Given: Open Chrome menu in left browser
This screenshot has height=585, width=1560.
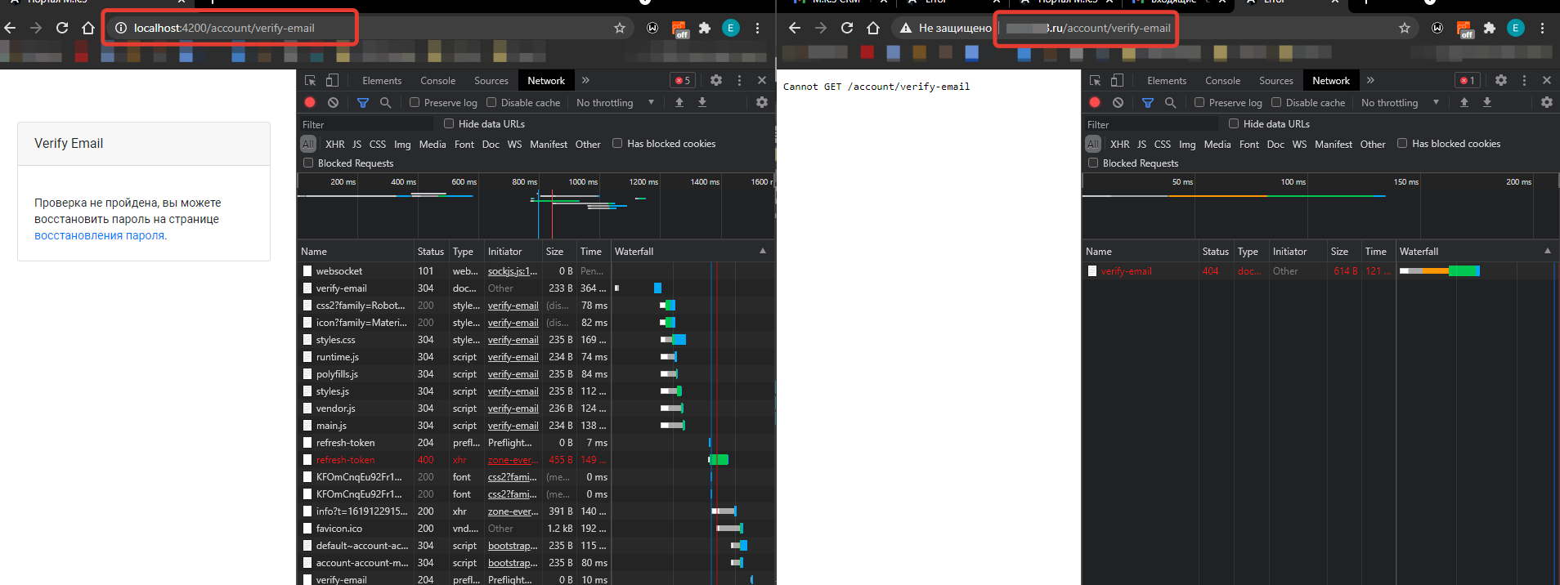Looking at the screenshot, I should click(758, 28).
